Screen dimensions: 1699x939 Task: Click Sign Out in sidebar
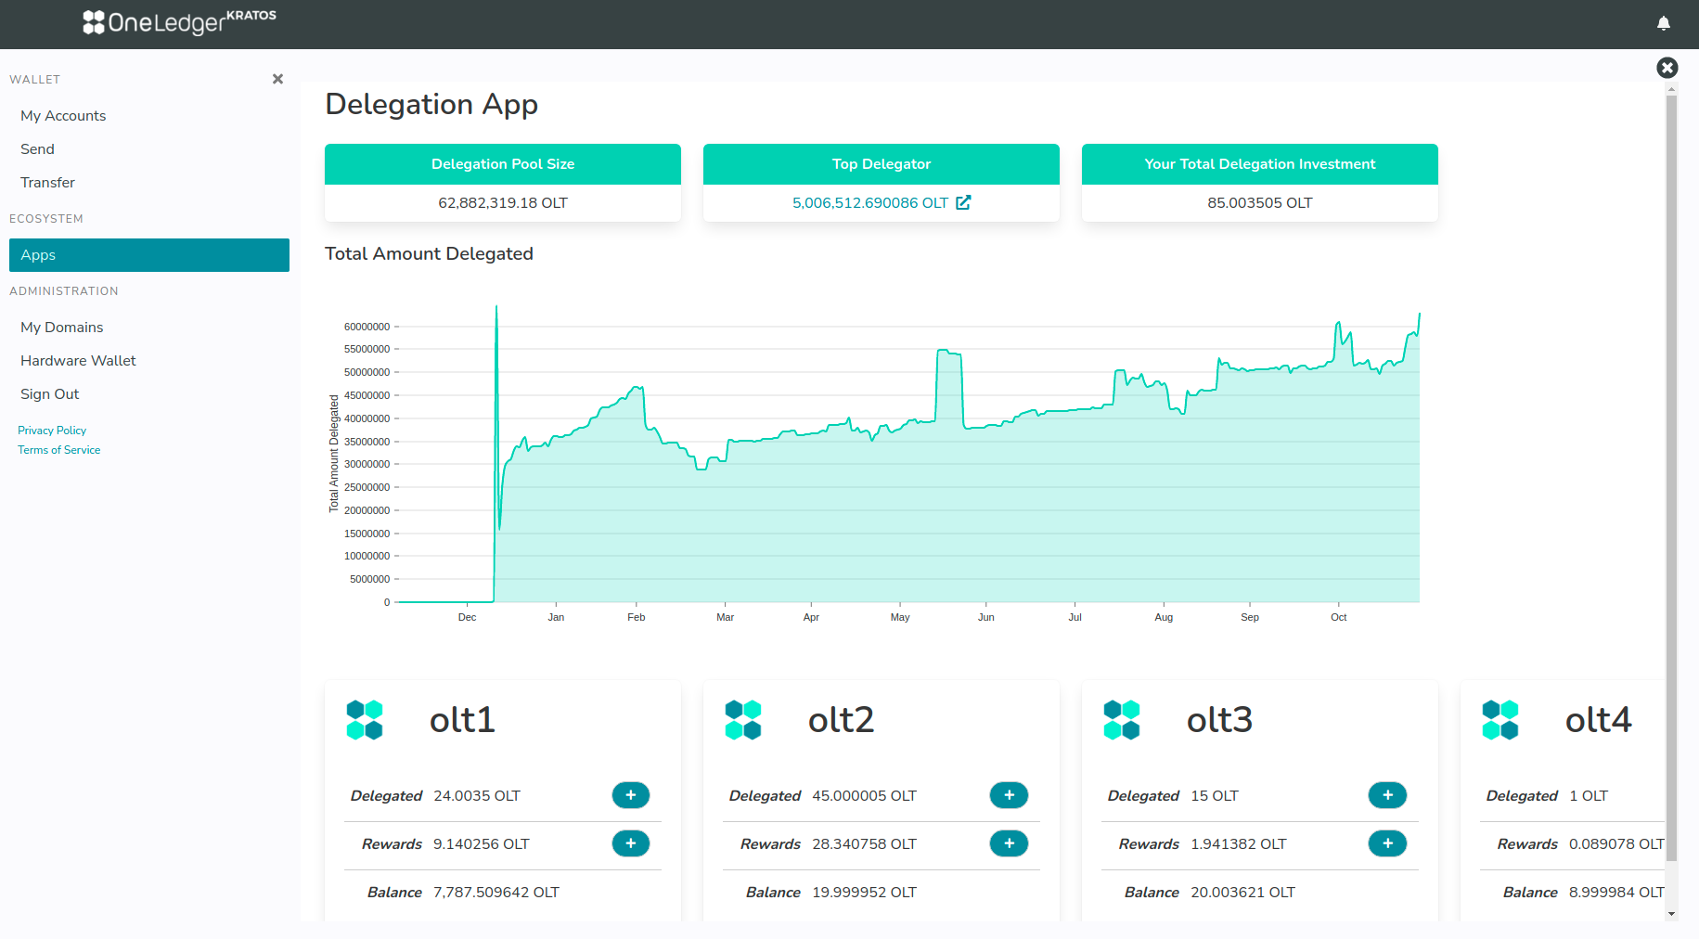point(50,394)
